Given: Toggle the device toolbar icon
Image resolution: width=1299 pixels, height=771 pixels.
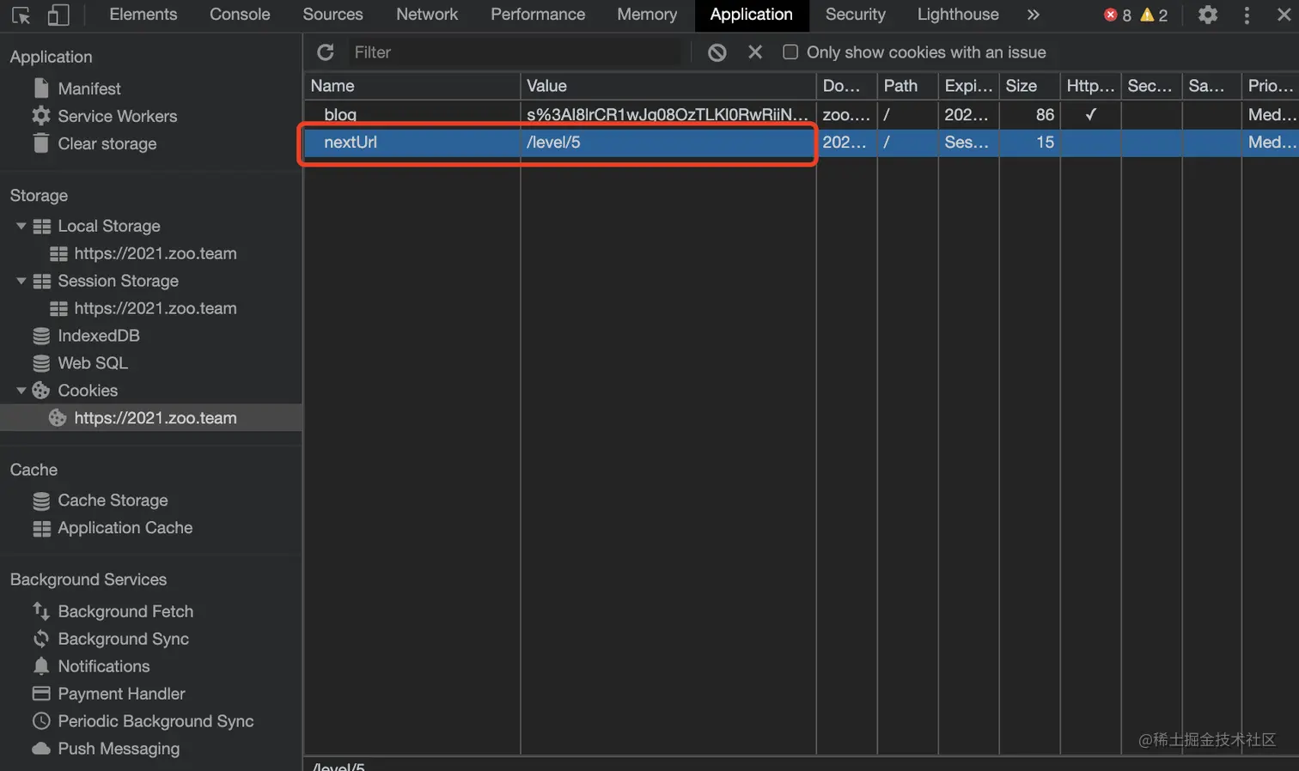Looking at the screenshot, I should [58, 15].
